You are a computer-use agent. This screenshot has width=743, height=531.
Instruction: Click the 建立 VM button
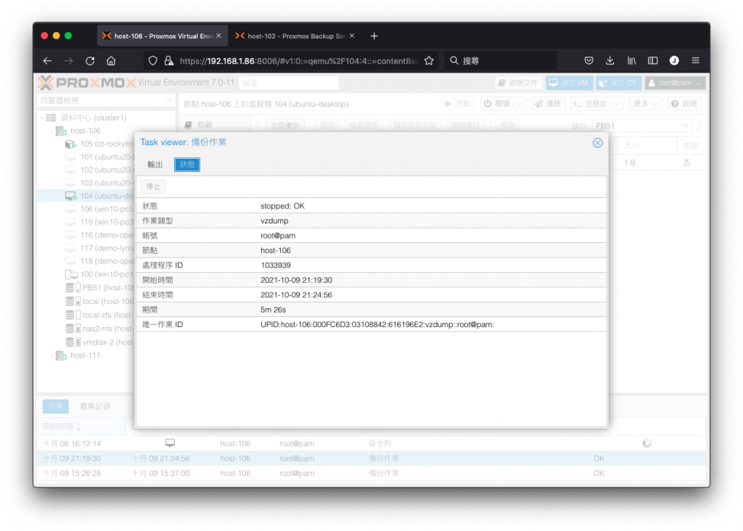[x=569, y=83]
